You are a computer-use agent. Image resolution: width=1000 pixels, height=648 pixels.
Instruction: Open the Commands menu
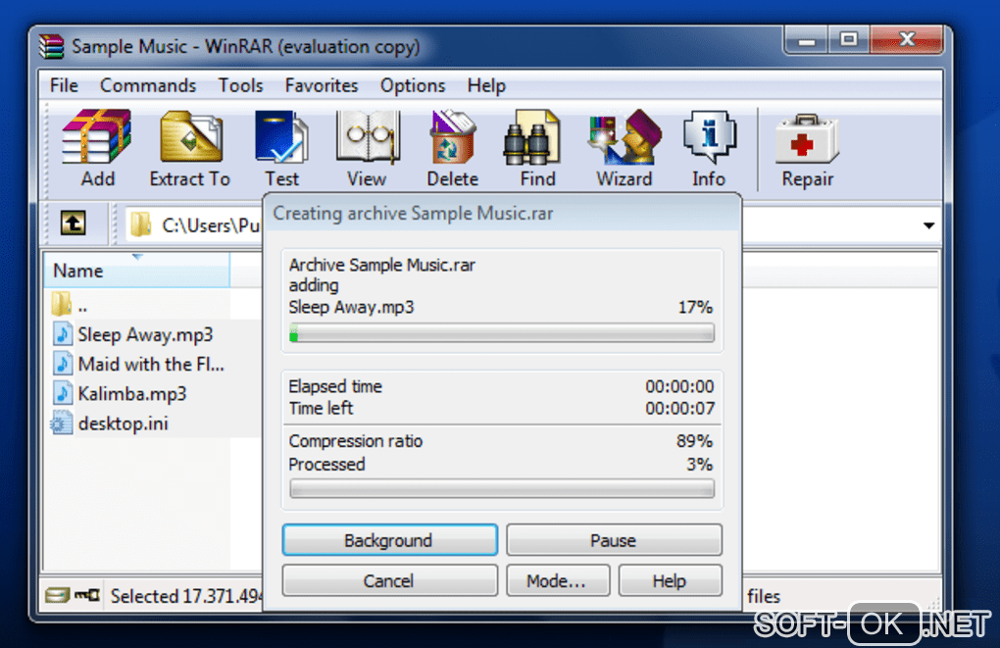[148, 85]
